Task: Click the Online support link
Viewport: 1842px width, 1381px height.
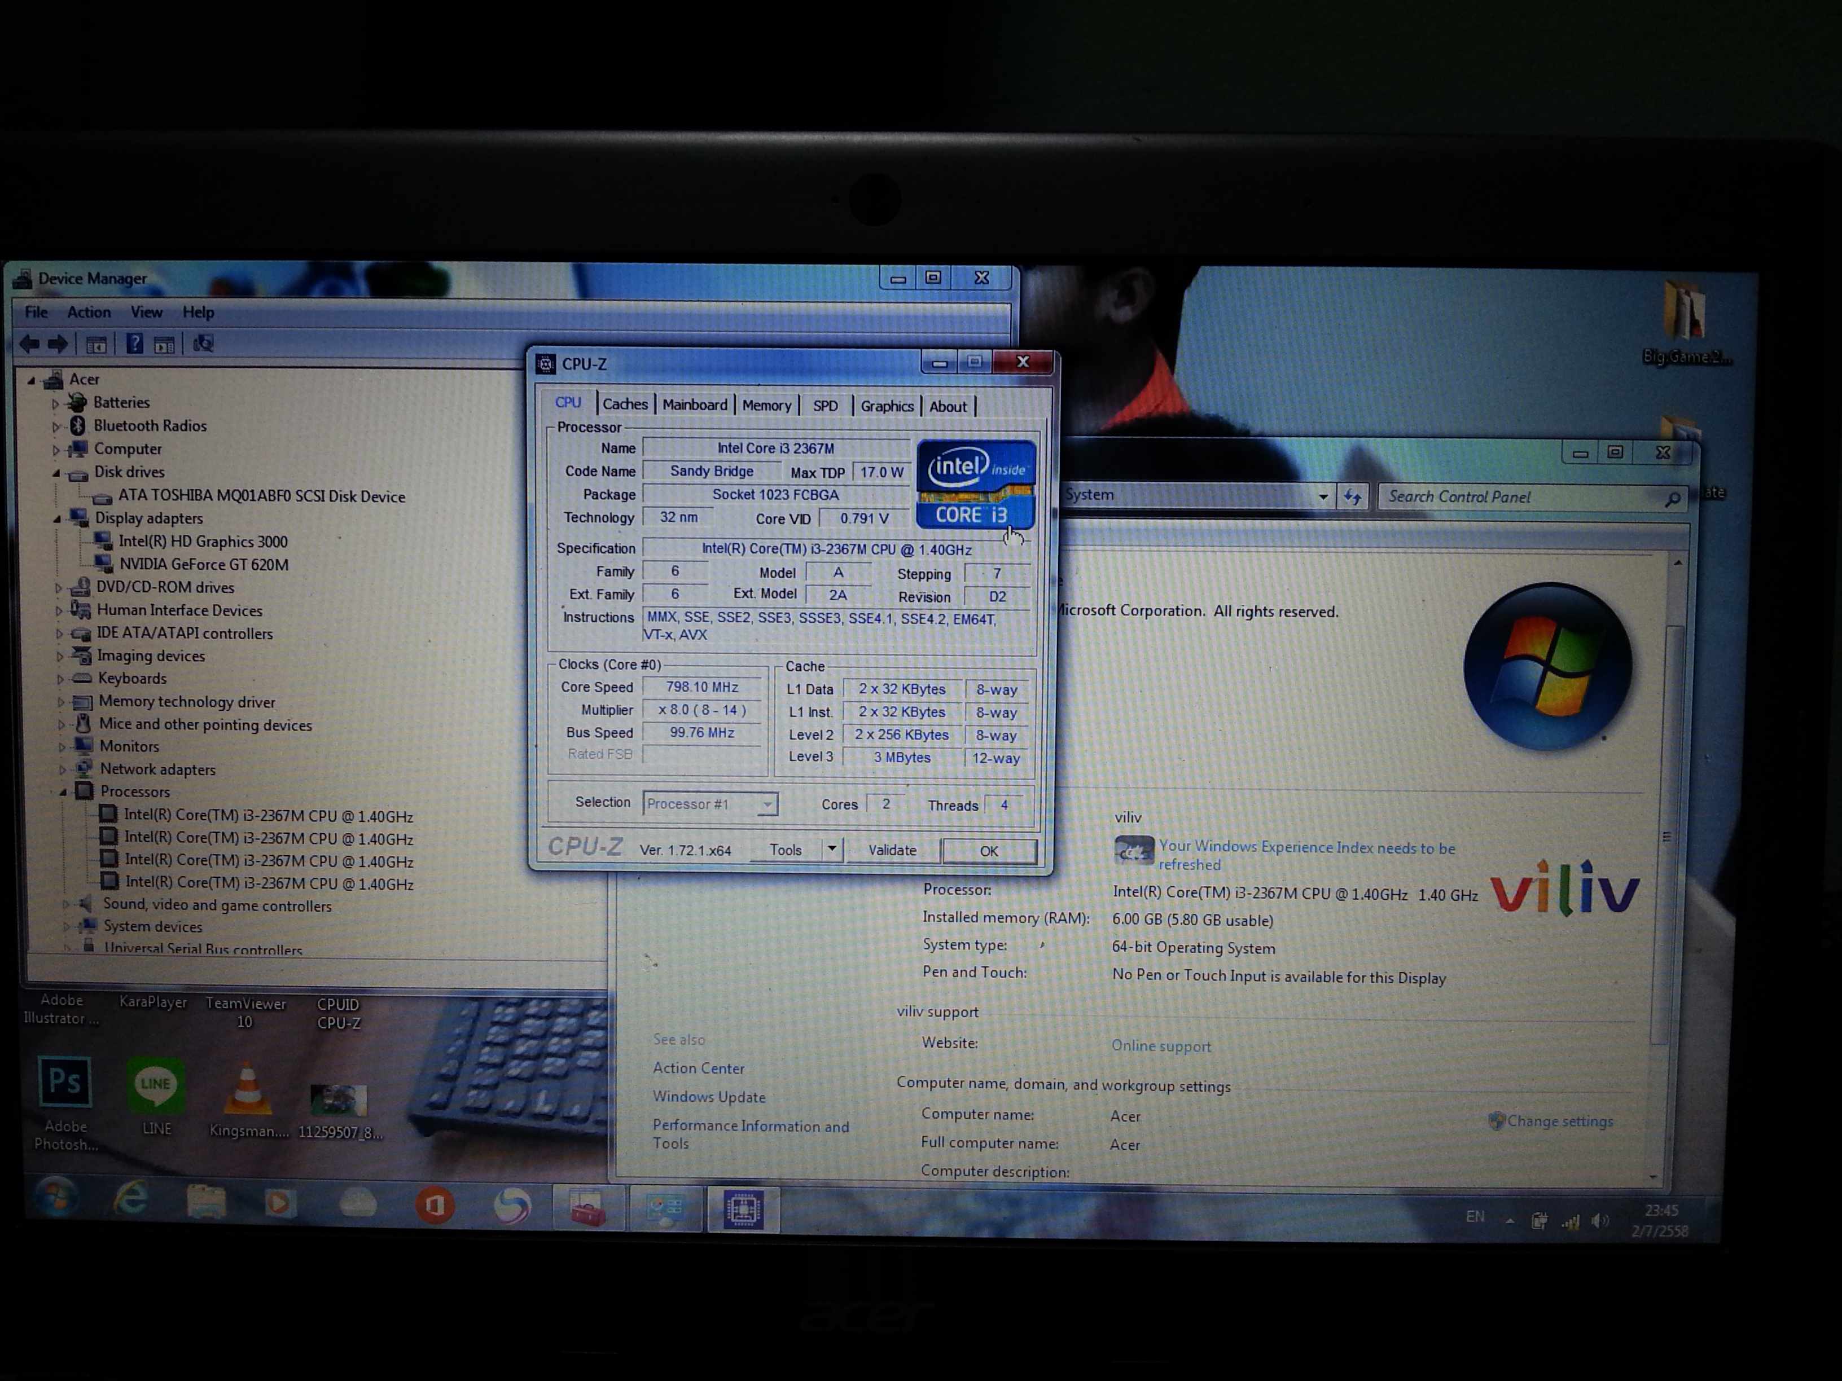Action: click(1161, 1046)
